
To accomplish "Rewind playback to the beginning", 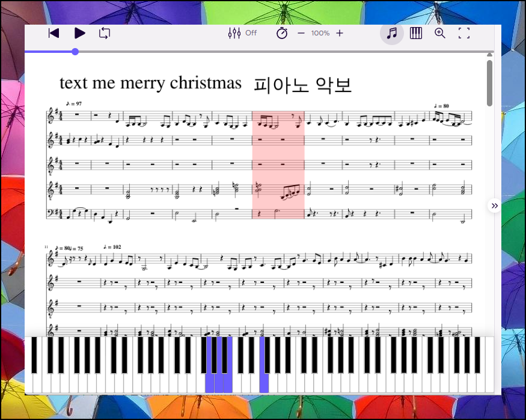I will click(54, 33).
